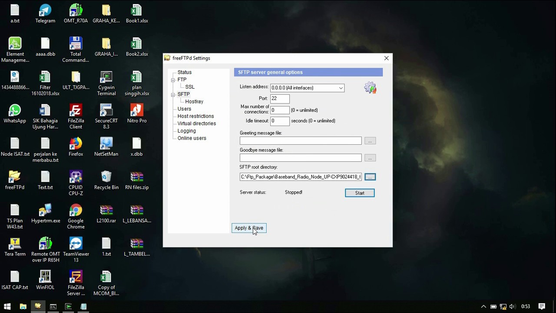556x313 pixels.
Task: Open WhatsApp desktop shortcut
Action: click(15, 114)
